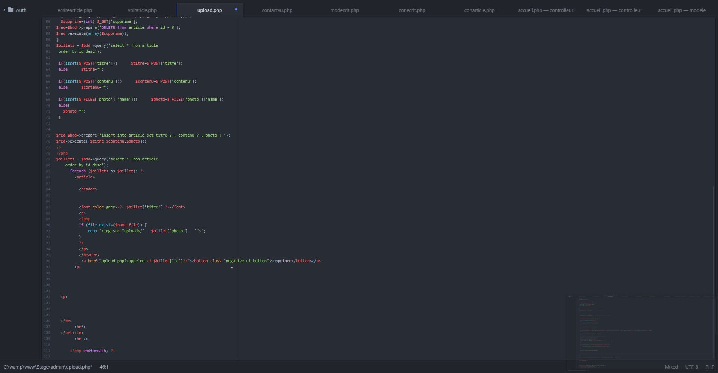Select the Auth folder icon
The image size is (718, 373).
pyautogui.click(x=11, y=10)
